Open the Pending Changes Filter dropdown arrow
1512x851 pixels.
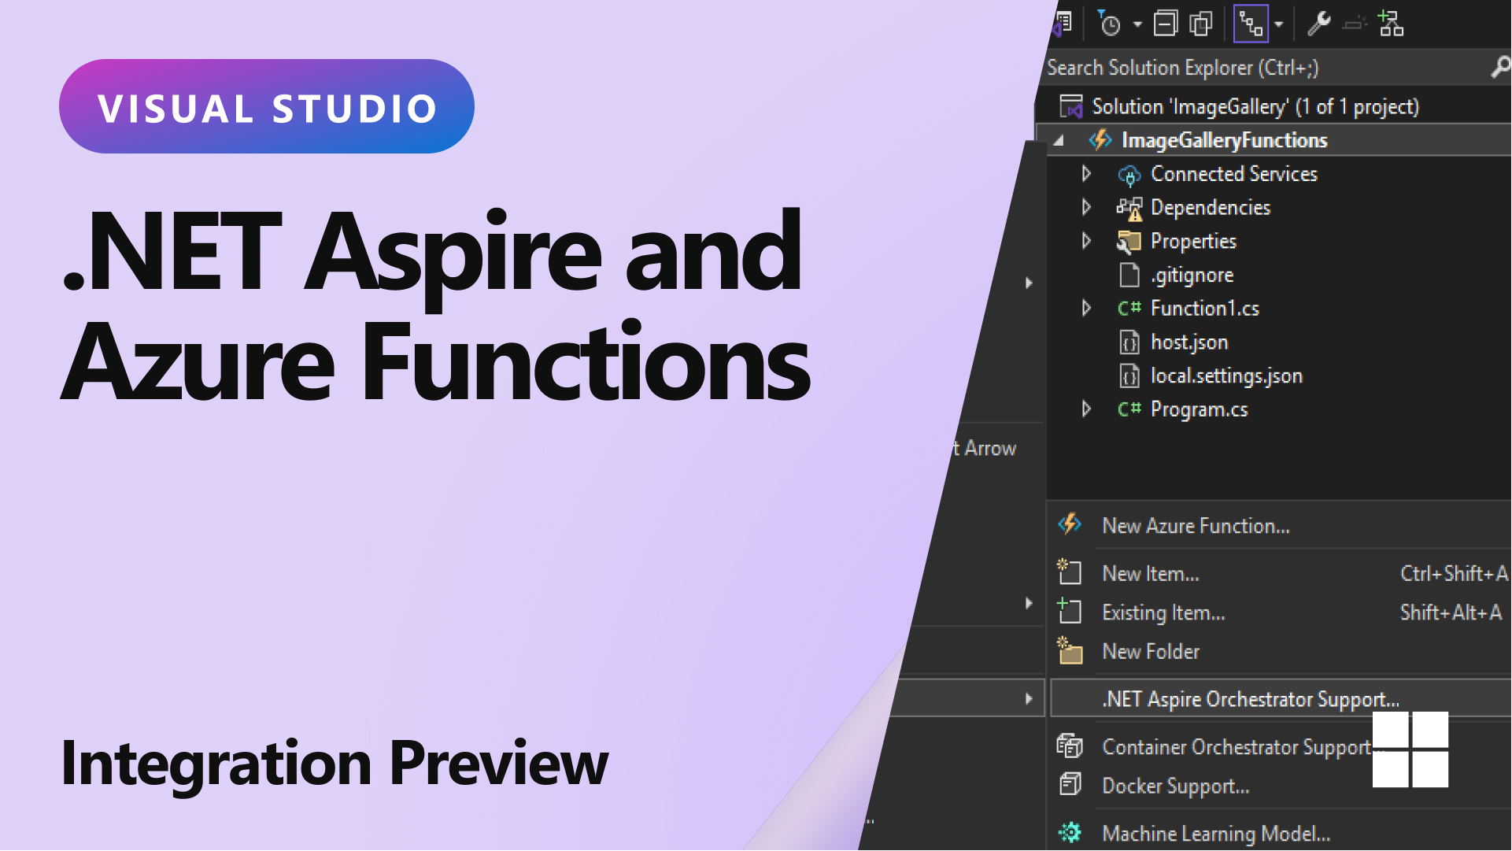[1137, 24]
